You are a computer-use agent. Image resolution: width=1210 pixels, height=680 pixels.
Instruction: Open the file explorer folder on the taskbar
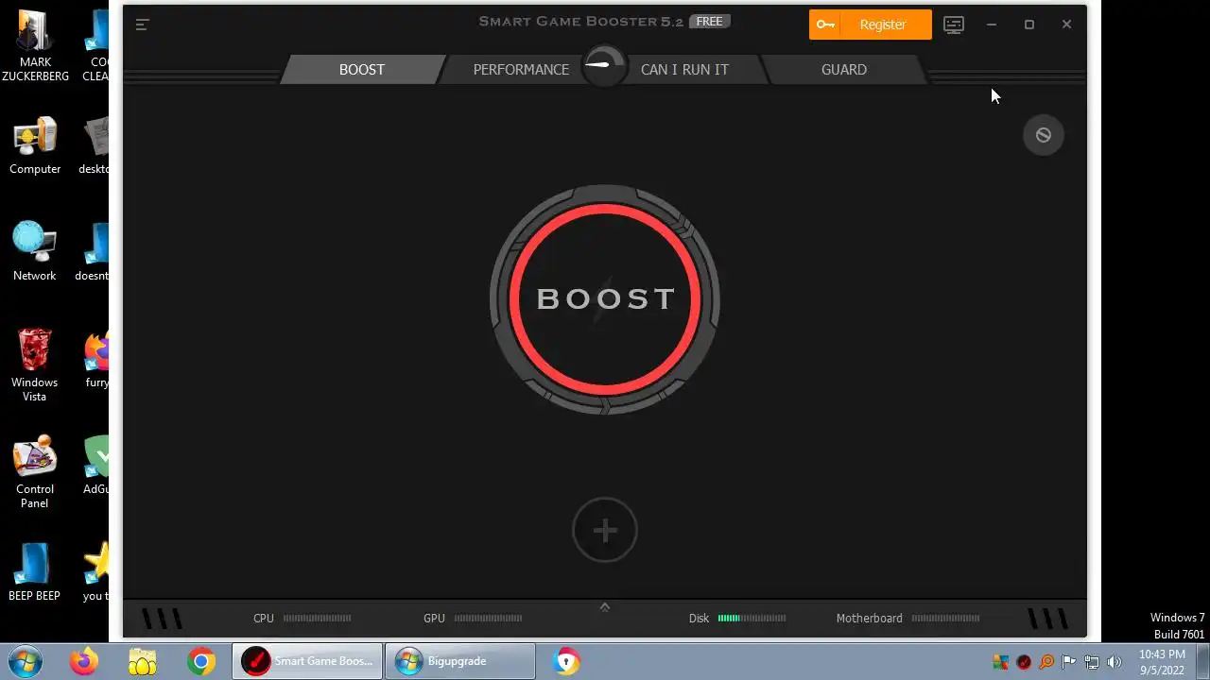pos(143,661)
